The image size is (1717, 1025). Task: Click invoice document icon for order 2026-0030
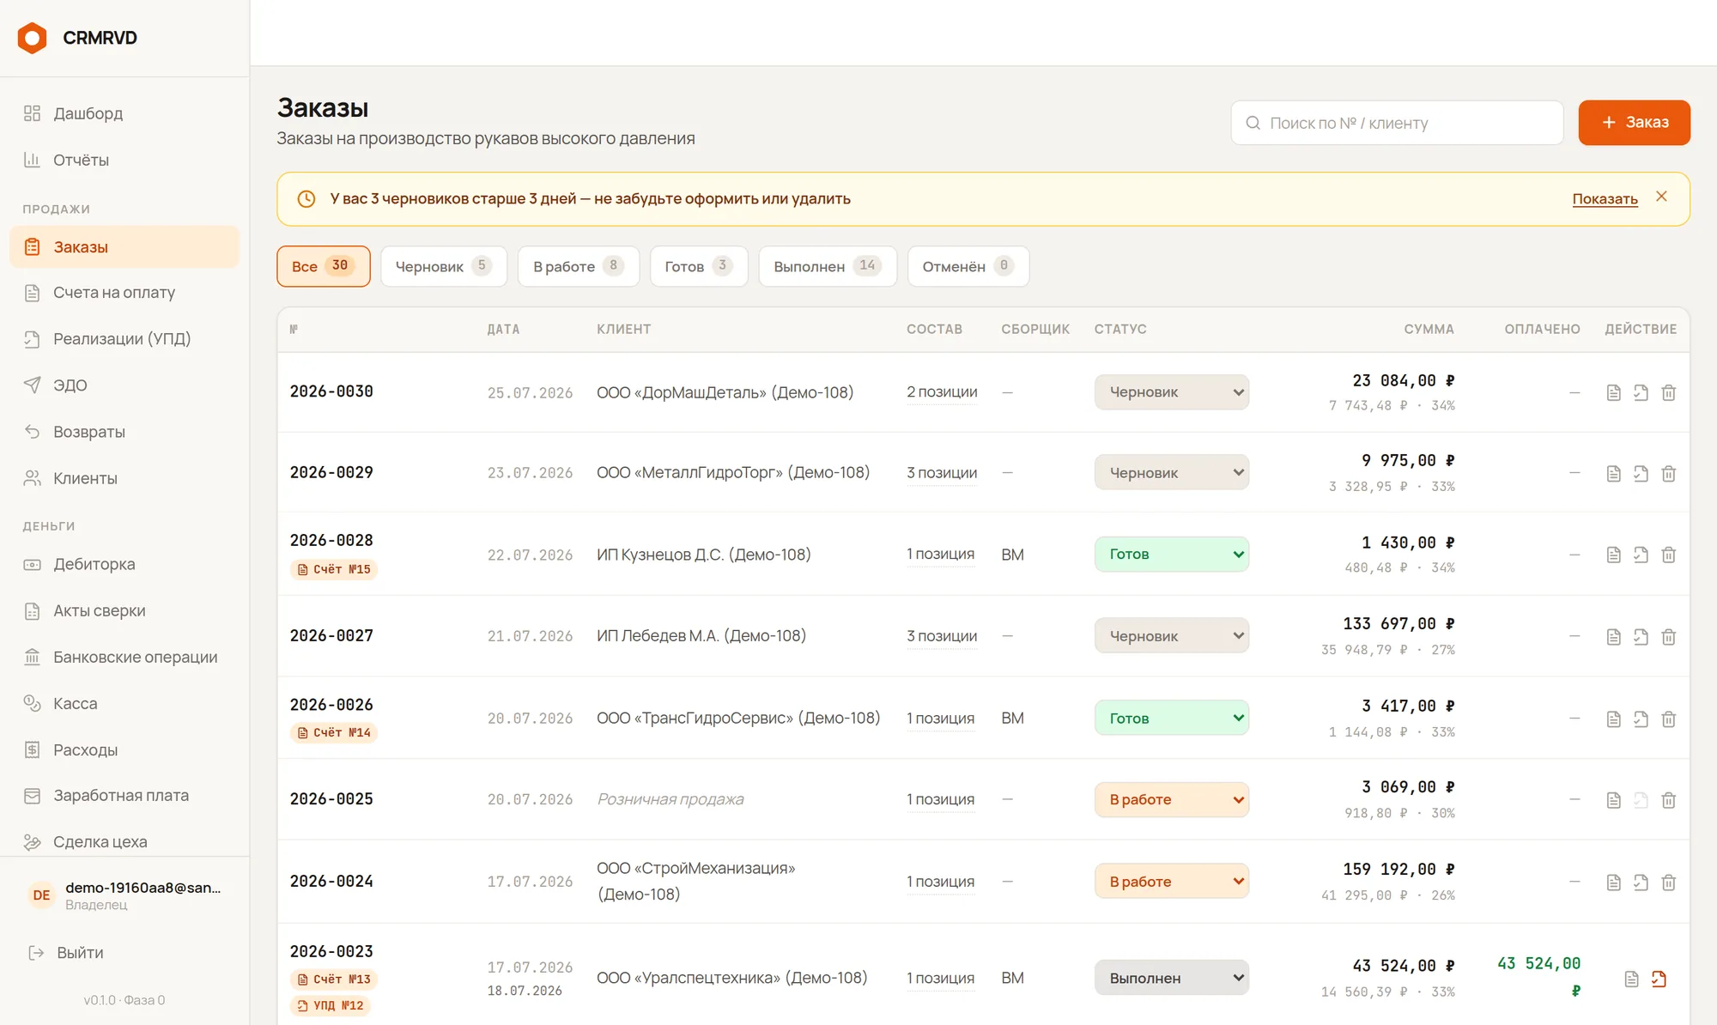1613,393
